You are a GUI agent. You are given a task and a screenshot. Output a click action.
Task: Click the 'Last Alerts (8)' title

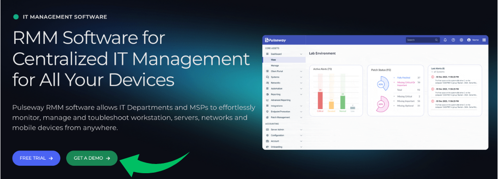(x=438, y=68)
